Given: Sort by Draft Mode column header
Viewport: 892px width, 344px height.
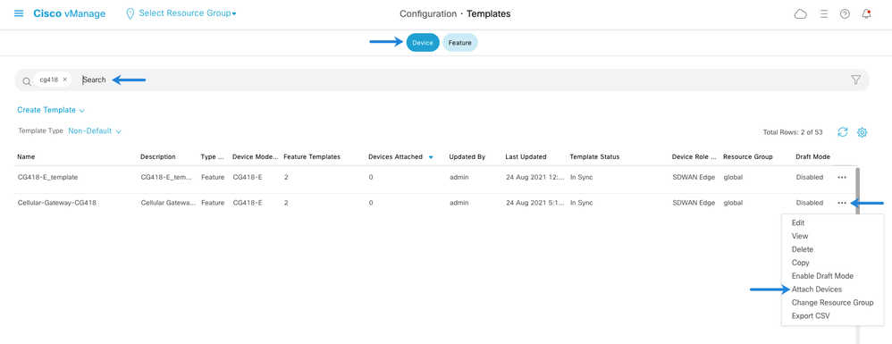Looking at the screenshot, I should (x=813, y=157).
